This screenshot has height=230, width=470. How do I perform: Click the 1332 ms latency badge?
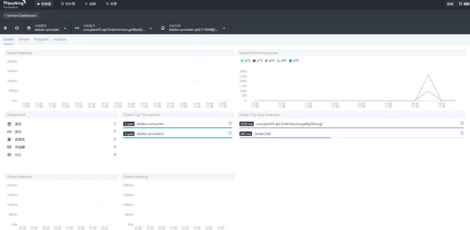246,124
